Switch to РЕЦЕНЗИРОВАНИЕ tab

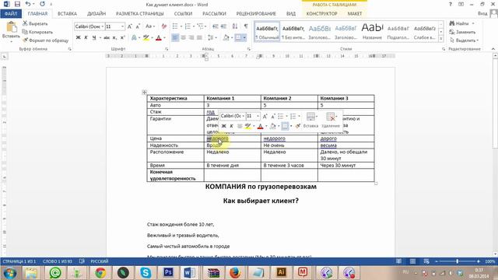256,14
